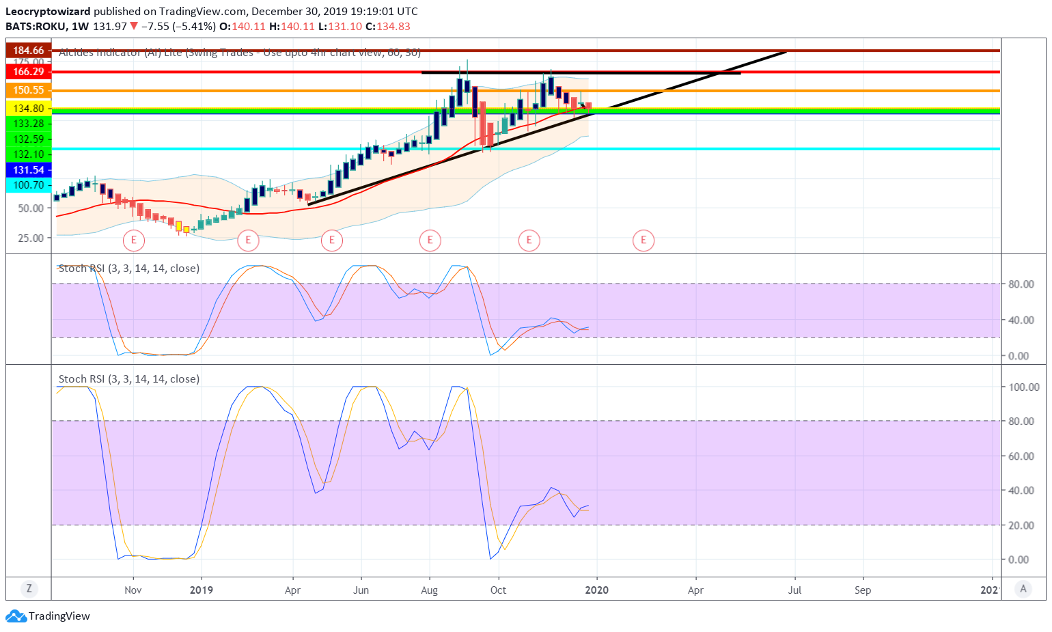Click the Z timezone button
This screenshot has height=632, width=1052.
click(x=29, y=588)
